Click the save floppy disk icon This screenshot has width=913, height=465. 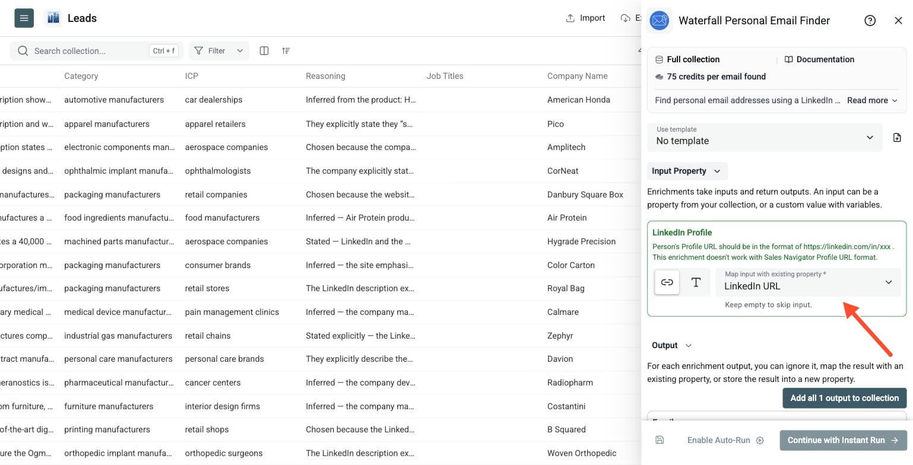click(660, 440)
